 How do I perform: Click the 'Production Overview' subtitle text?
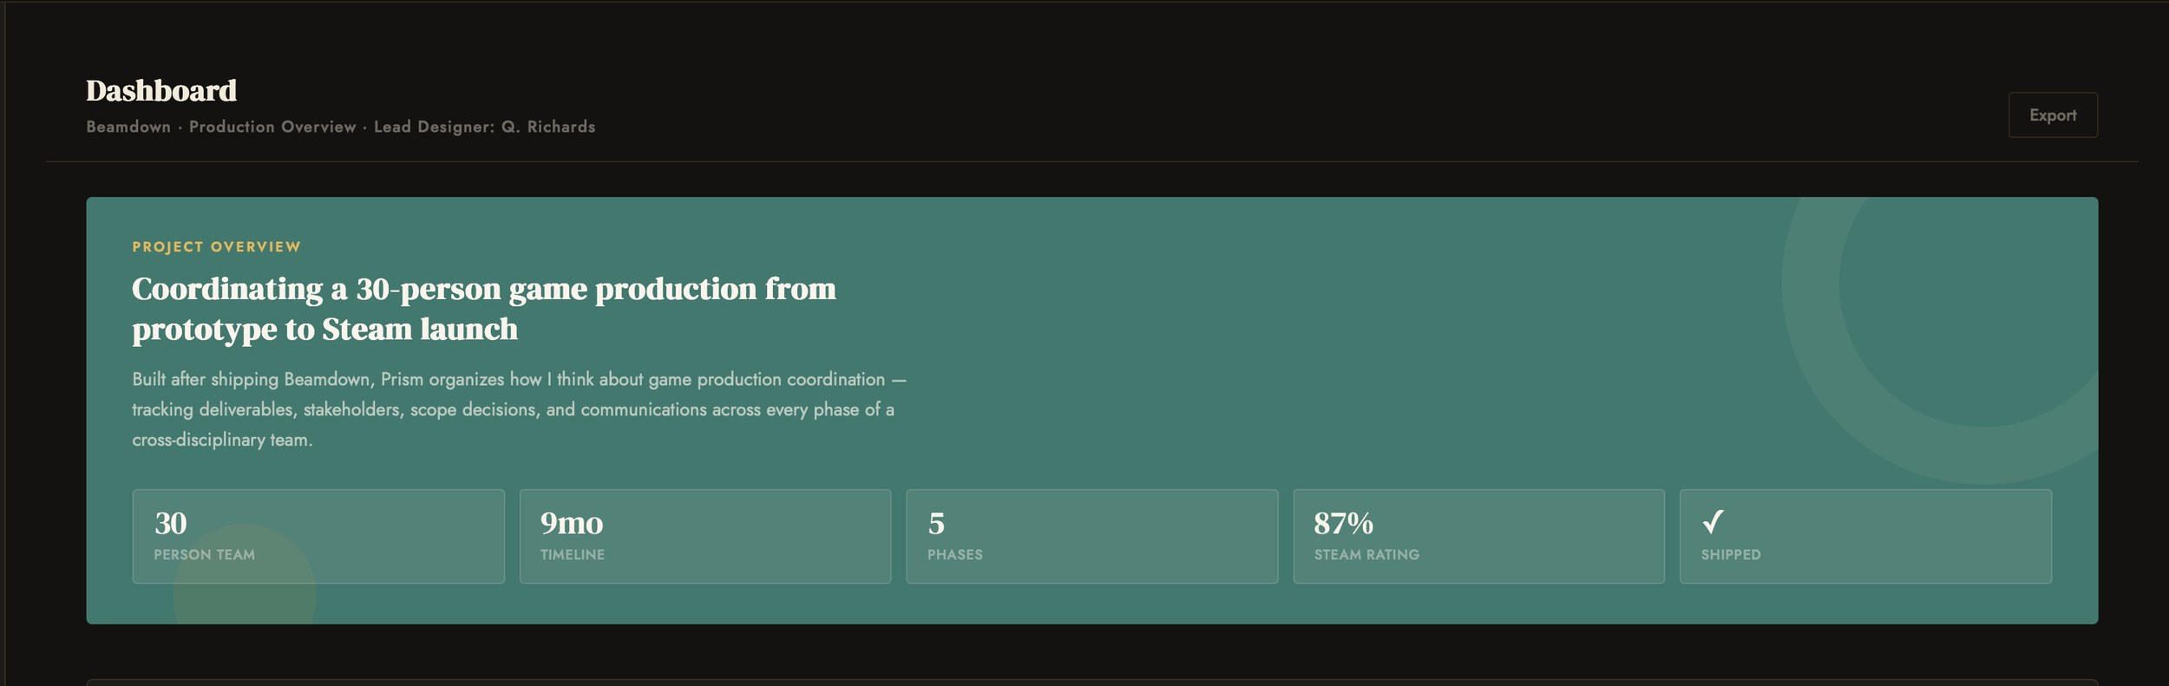tap(272, 127)
